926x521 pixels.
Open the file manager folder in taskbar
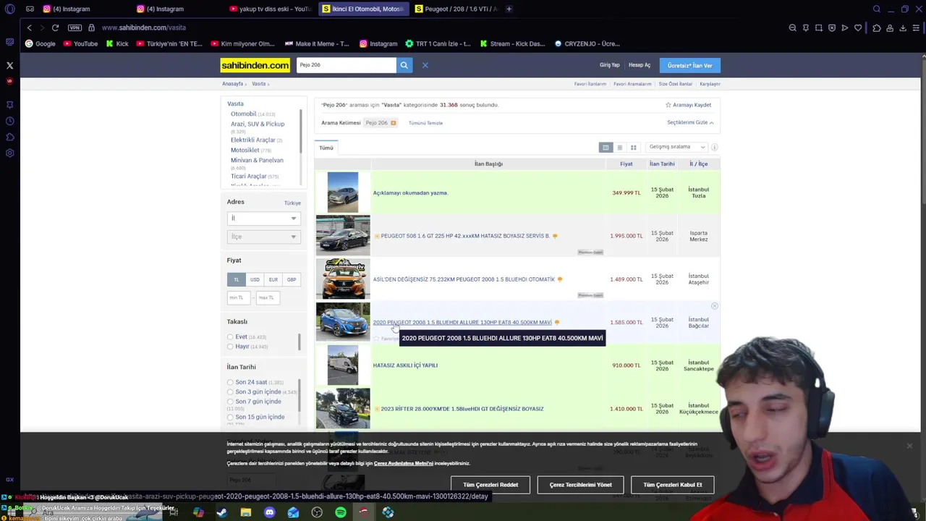pyautogui.click(x=245, y=512)
